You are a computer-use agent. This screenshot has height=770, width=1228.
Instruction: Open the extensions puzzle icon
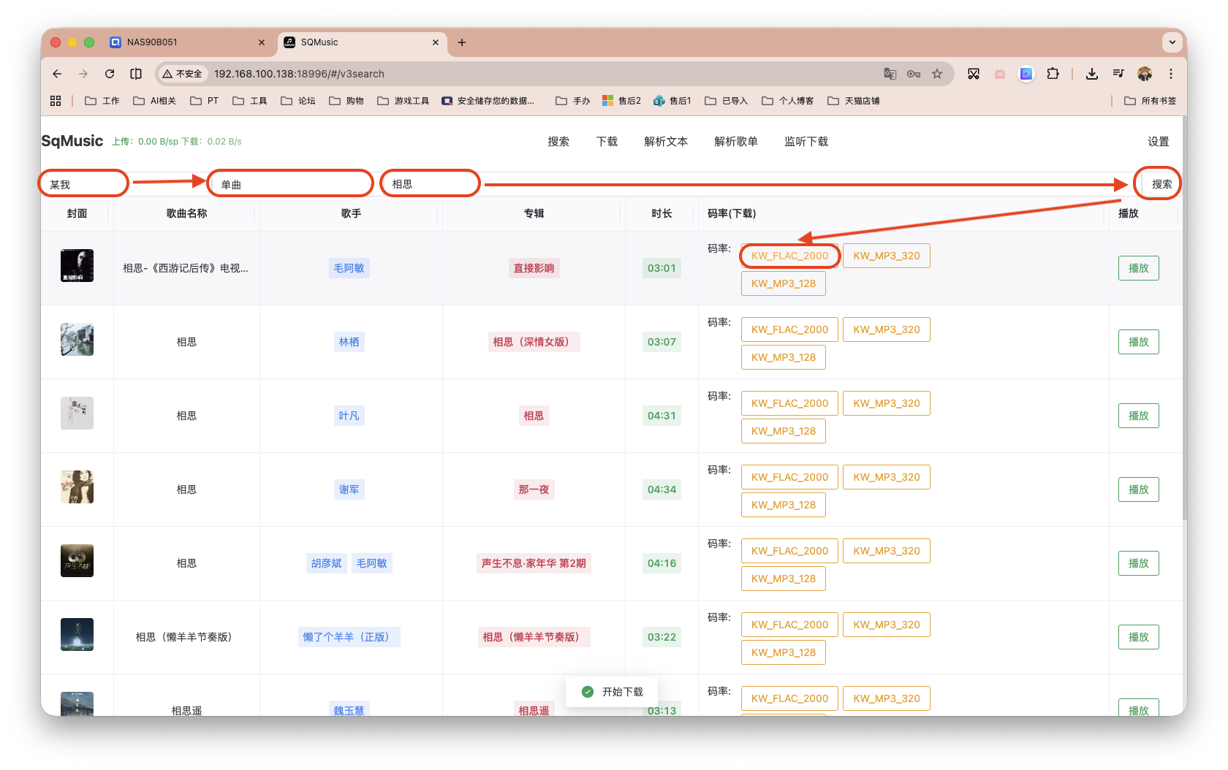pos(1053,74)
